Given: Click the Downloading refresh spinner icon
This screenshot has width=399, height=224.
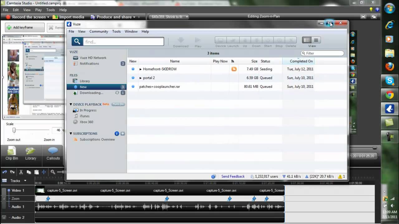Looking at the screenshot, I should (117, 93).
